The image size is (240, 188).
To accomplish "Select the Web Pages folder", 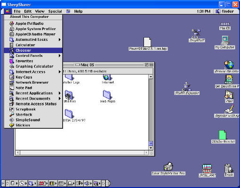I will tap(108, 96).
